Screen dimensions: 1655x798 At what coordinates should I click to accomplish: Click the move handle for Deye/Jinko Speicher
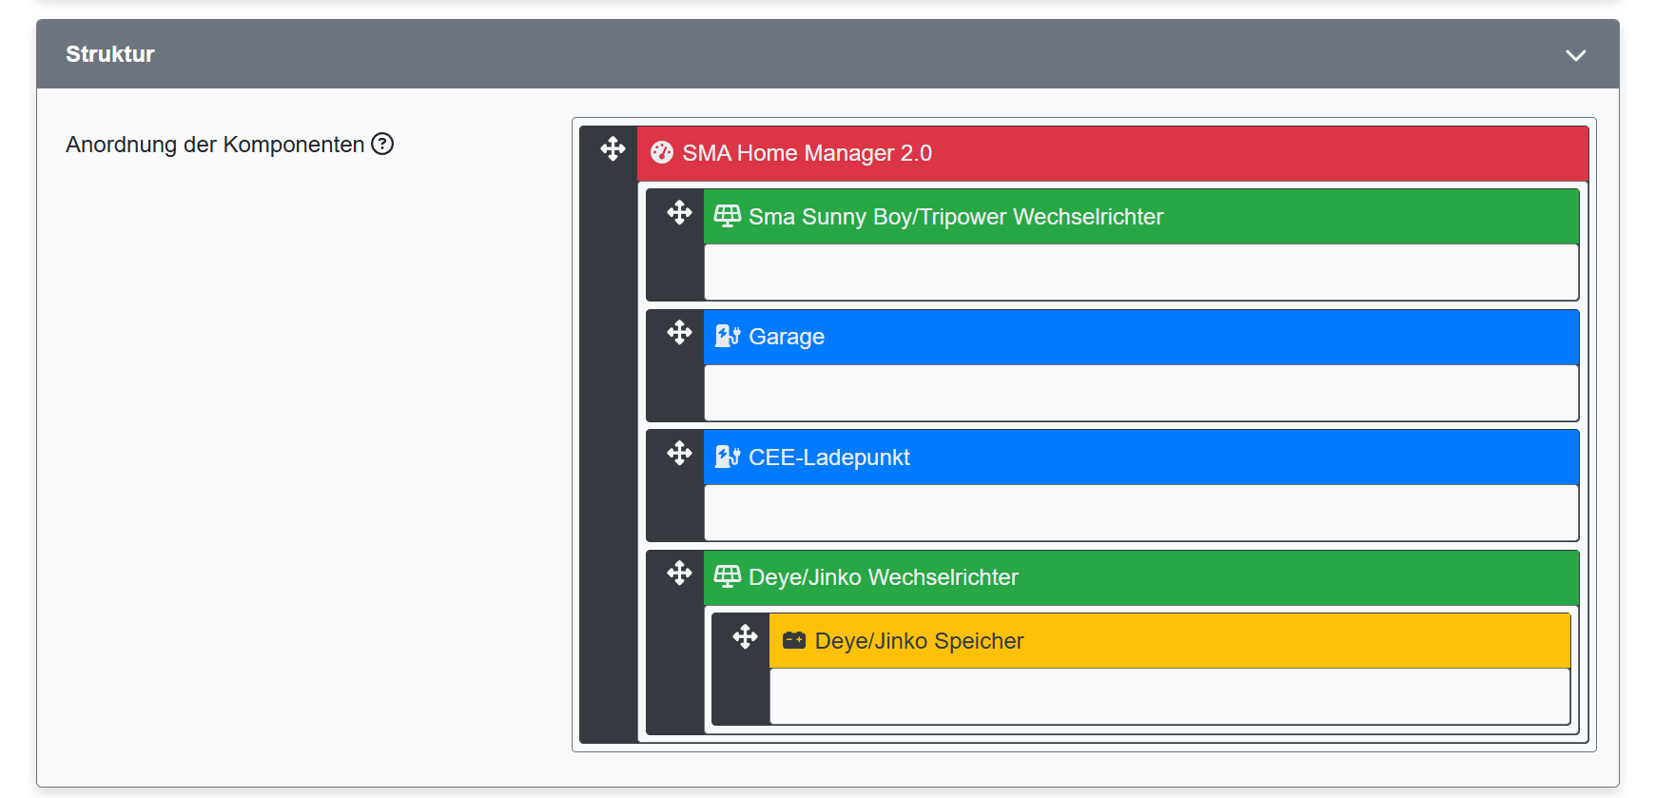click(x=745, y=636)
